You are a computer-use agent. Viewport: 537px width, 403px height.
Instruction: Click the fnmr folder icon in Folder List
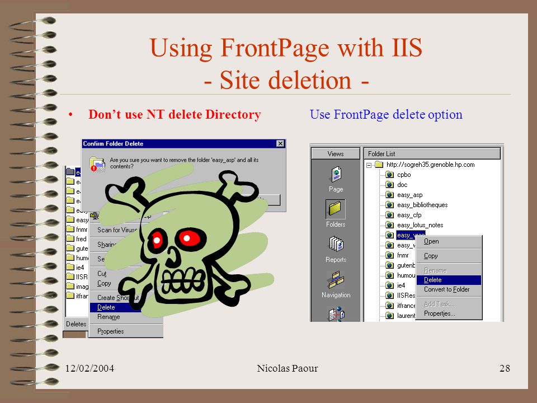389,255
